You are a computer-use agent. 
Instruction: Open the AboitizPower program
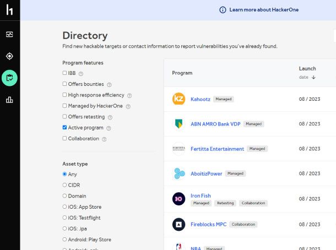point(207,174)
